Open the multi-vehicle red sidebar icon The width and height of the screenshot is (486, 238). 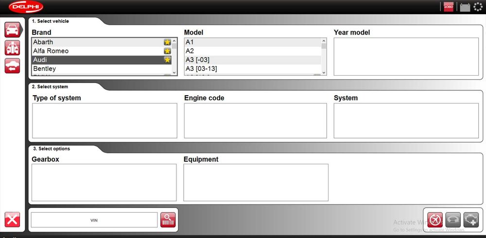pos(13,48)
